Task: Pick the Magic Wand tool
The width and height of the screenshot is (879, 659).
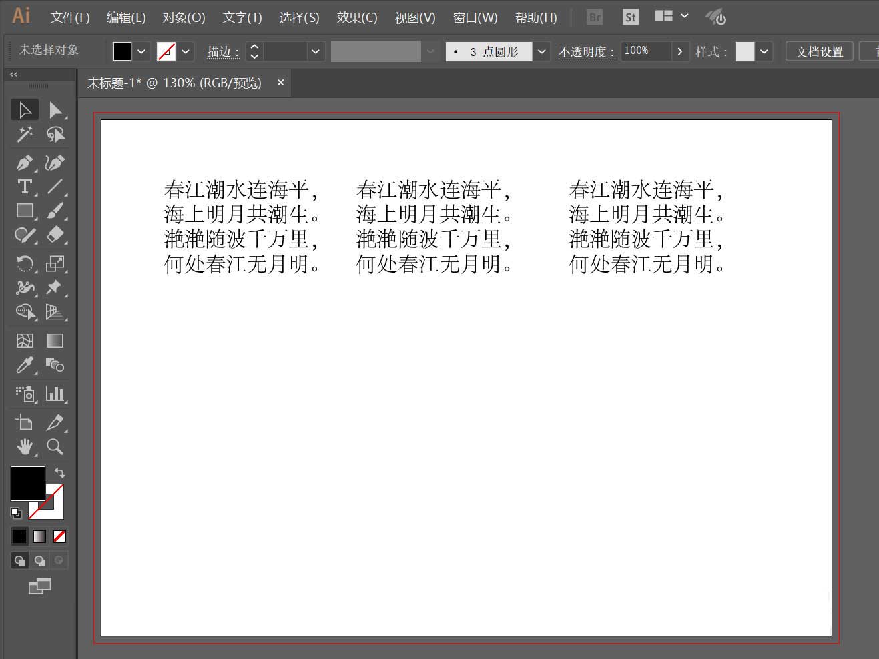Action: pos(25,135)
